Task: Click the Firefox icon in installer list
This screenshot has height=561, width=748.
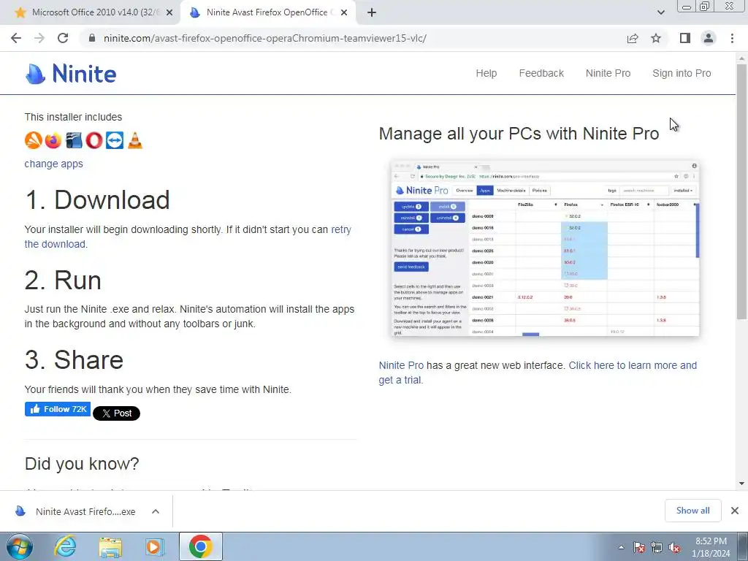Action: click(x=53, y=140)
